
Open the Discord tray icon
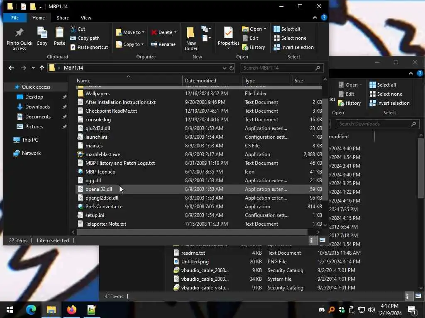pos(322,310)
